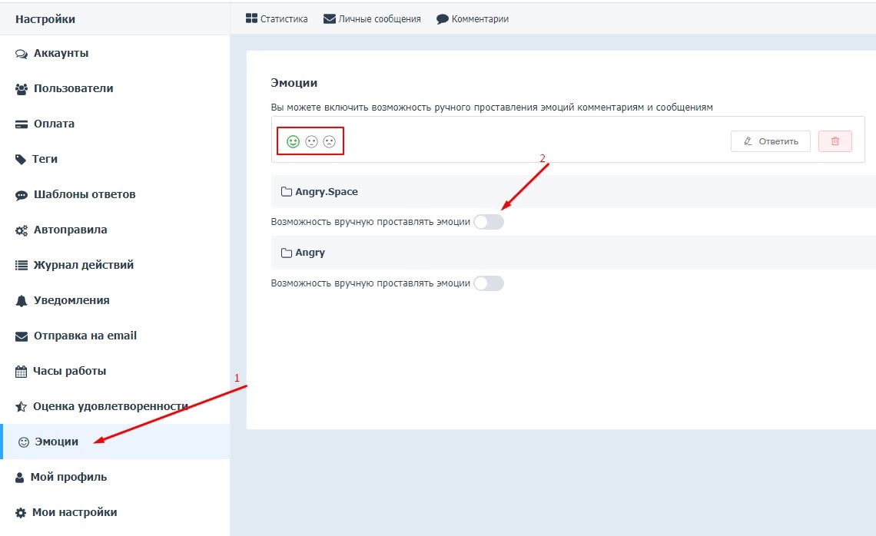This screenshot has width=876, height=536.
Task: Open Журнал действий section
Action: click(x=115, y=265)
